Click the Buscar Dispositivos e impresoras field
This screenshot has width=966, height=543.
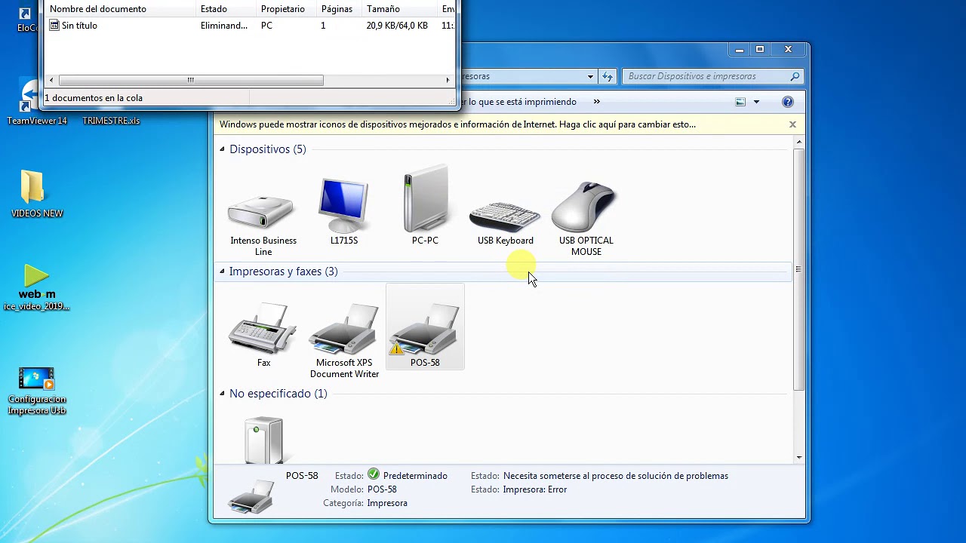pos(706,76)
